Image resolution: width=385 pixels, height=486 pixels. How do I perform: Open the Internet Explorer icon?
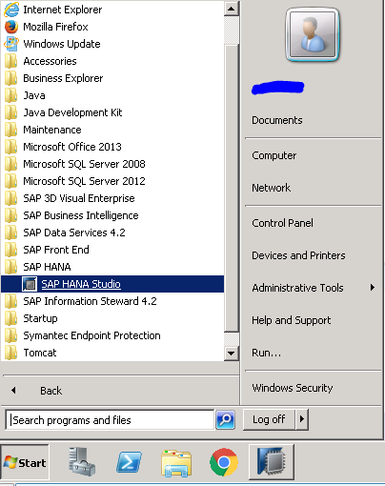[x=11, y=10]
